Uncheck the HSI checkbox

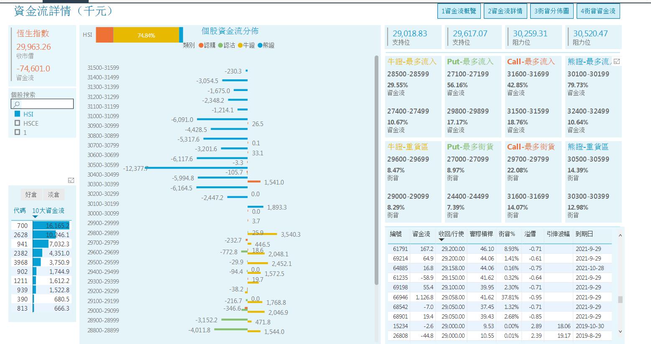tap(16, 114)
